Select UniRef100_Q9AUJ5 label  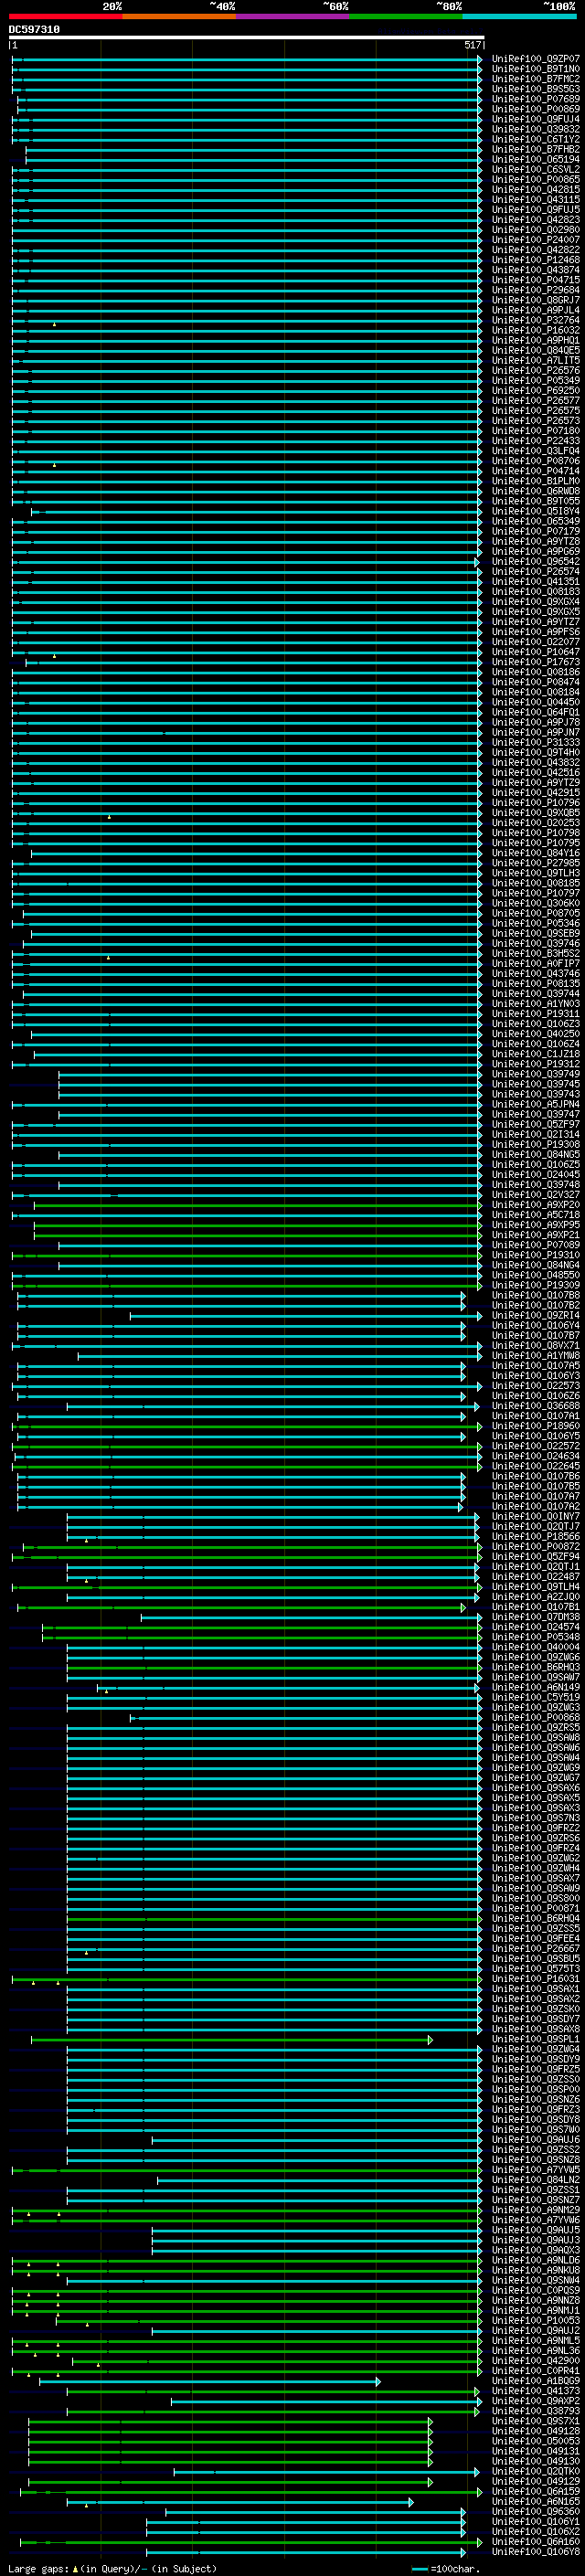pyautogui.click(x=536, y=2229)
